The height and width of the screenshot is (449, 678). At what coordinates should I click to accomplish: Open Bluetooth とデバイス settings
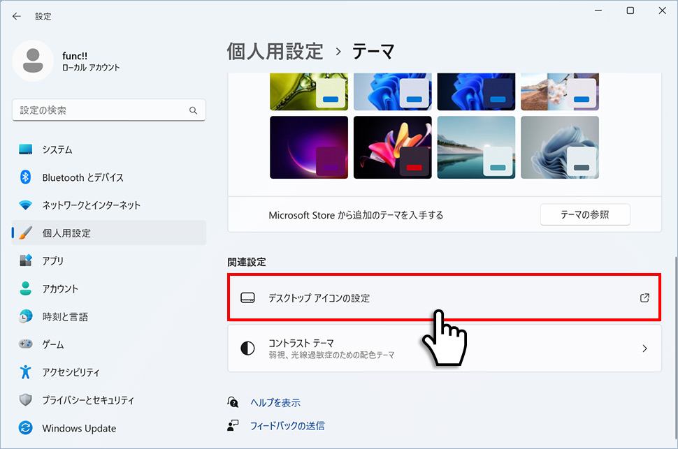[x=109, y=177]
